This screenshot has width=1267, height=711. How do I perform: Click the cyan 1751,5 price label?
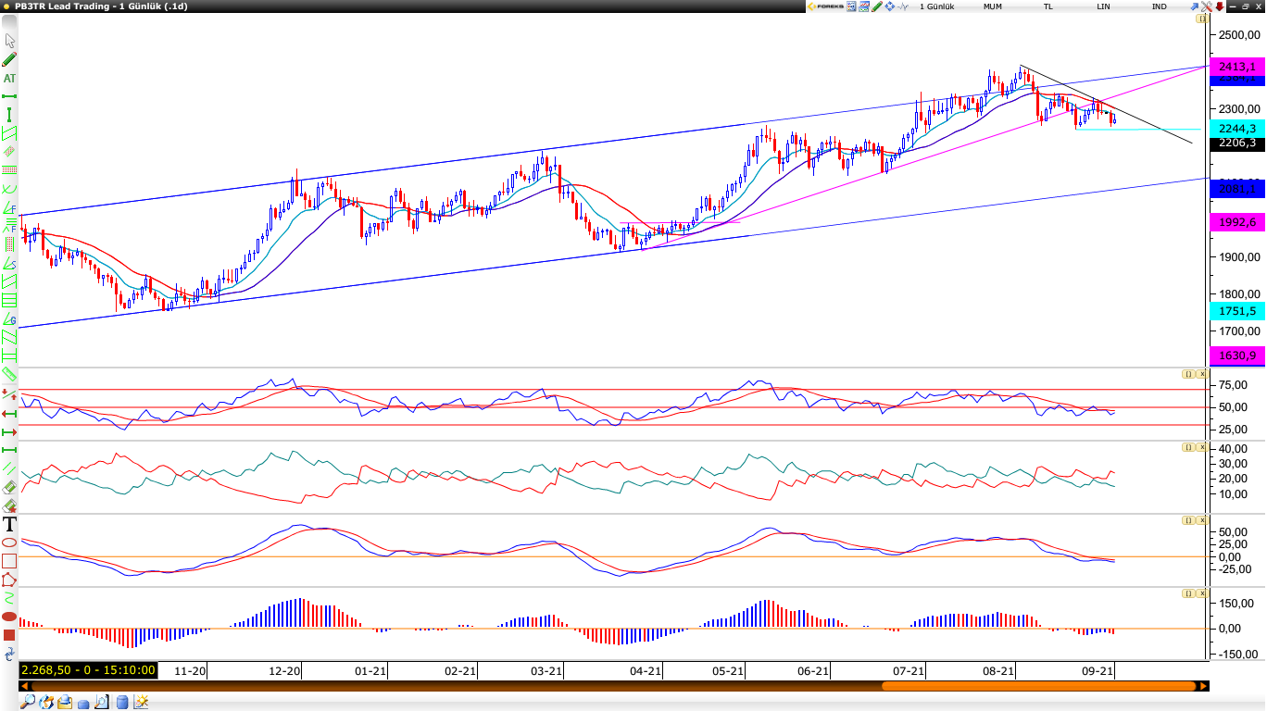pos(1237,311)
